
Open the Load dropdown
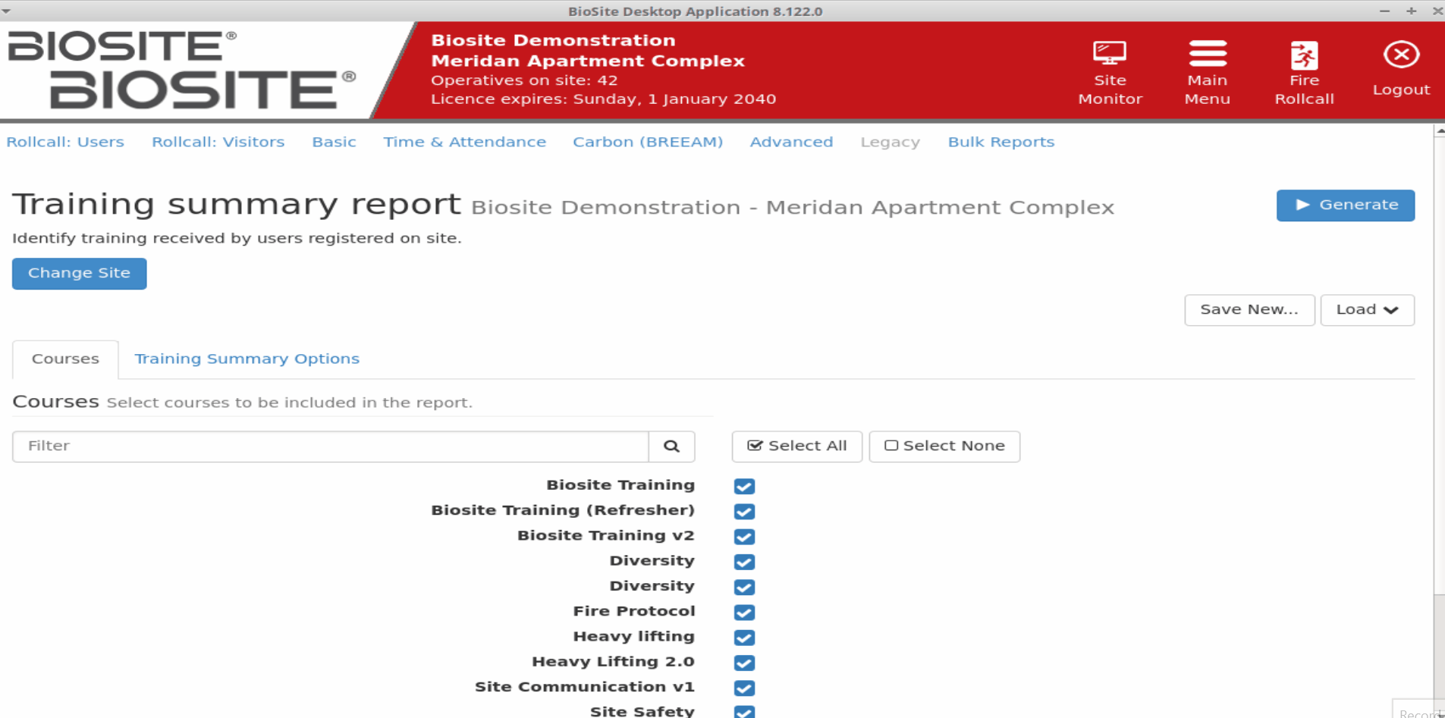coord(1367,310)
